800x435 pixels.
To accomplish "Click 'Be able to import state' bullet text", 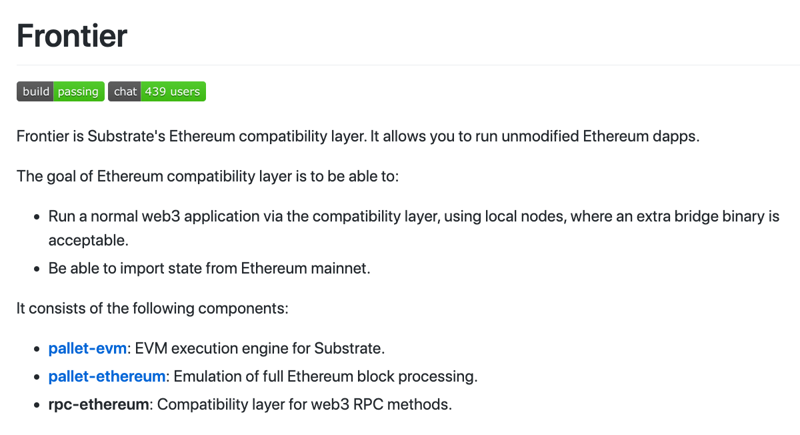I will tap(209, 268).
